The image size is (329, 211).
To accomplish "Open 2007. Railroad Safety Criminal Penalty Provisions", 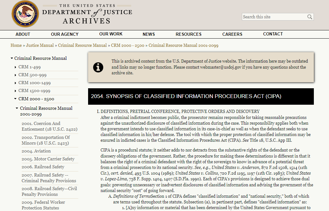I will click(49, 178).
